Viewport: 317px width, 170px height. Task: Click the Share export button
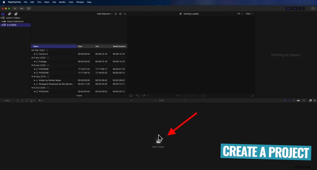point(313,9)
